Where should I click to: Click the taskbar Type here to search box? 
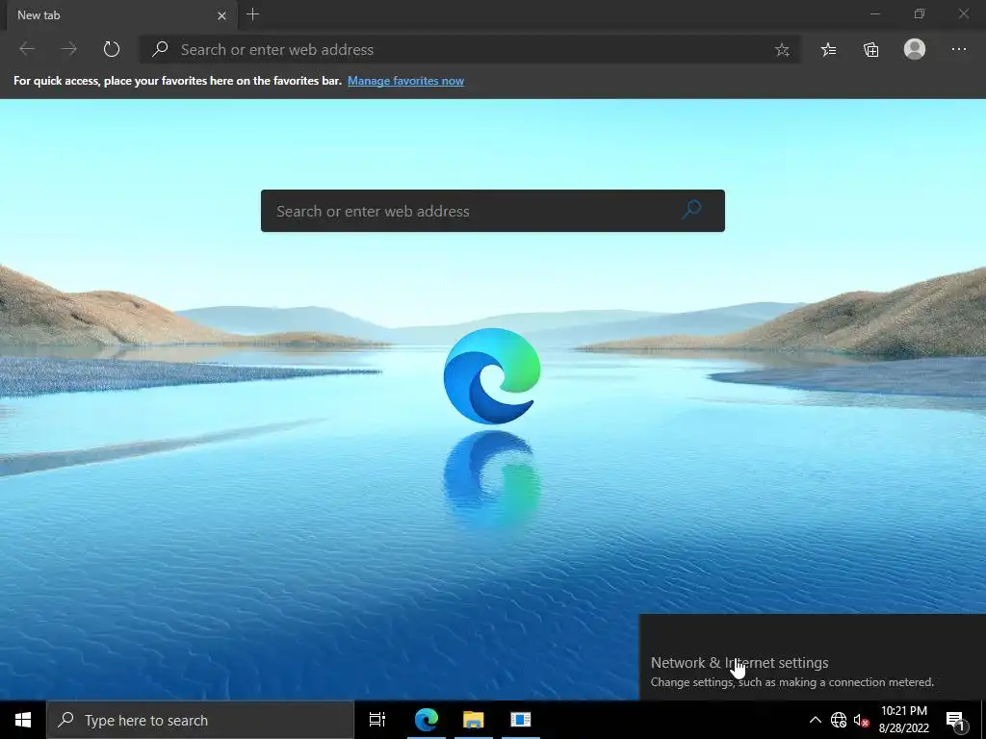[200, 720]
